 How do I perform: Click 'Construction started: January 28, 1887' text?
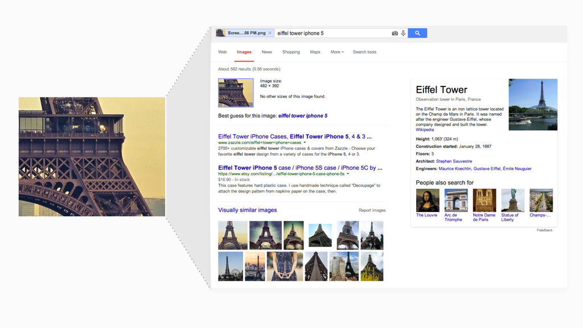[454, 146]
